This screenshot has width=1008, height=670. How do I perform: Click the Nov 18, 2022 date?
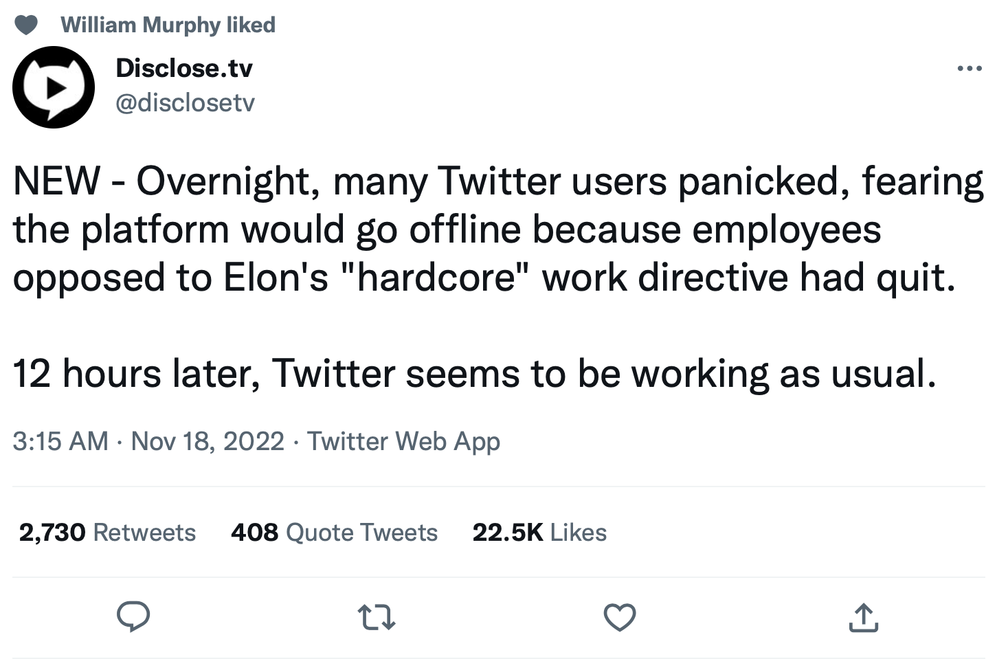[208, 441]
